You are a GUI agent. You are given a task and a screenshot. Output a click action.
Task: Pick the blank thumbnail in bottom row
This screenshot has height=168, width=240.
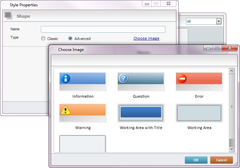click(x=83, y=144)
